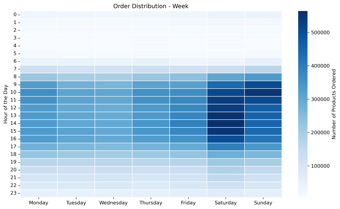Click the darkest blue top of the colorbar
340x209 pixels.
303,12
